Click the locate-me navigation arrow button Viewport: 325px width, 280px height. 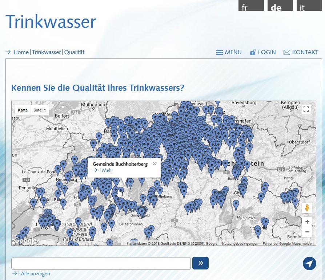tap(309, 264)
